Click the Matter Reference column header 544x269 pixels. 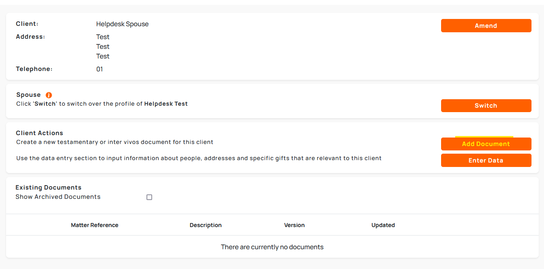point(94,225)
